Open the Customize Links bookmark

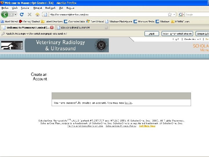coord(74,22)
